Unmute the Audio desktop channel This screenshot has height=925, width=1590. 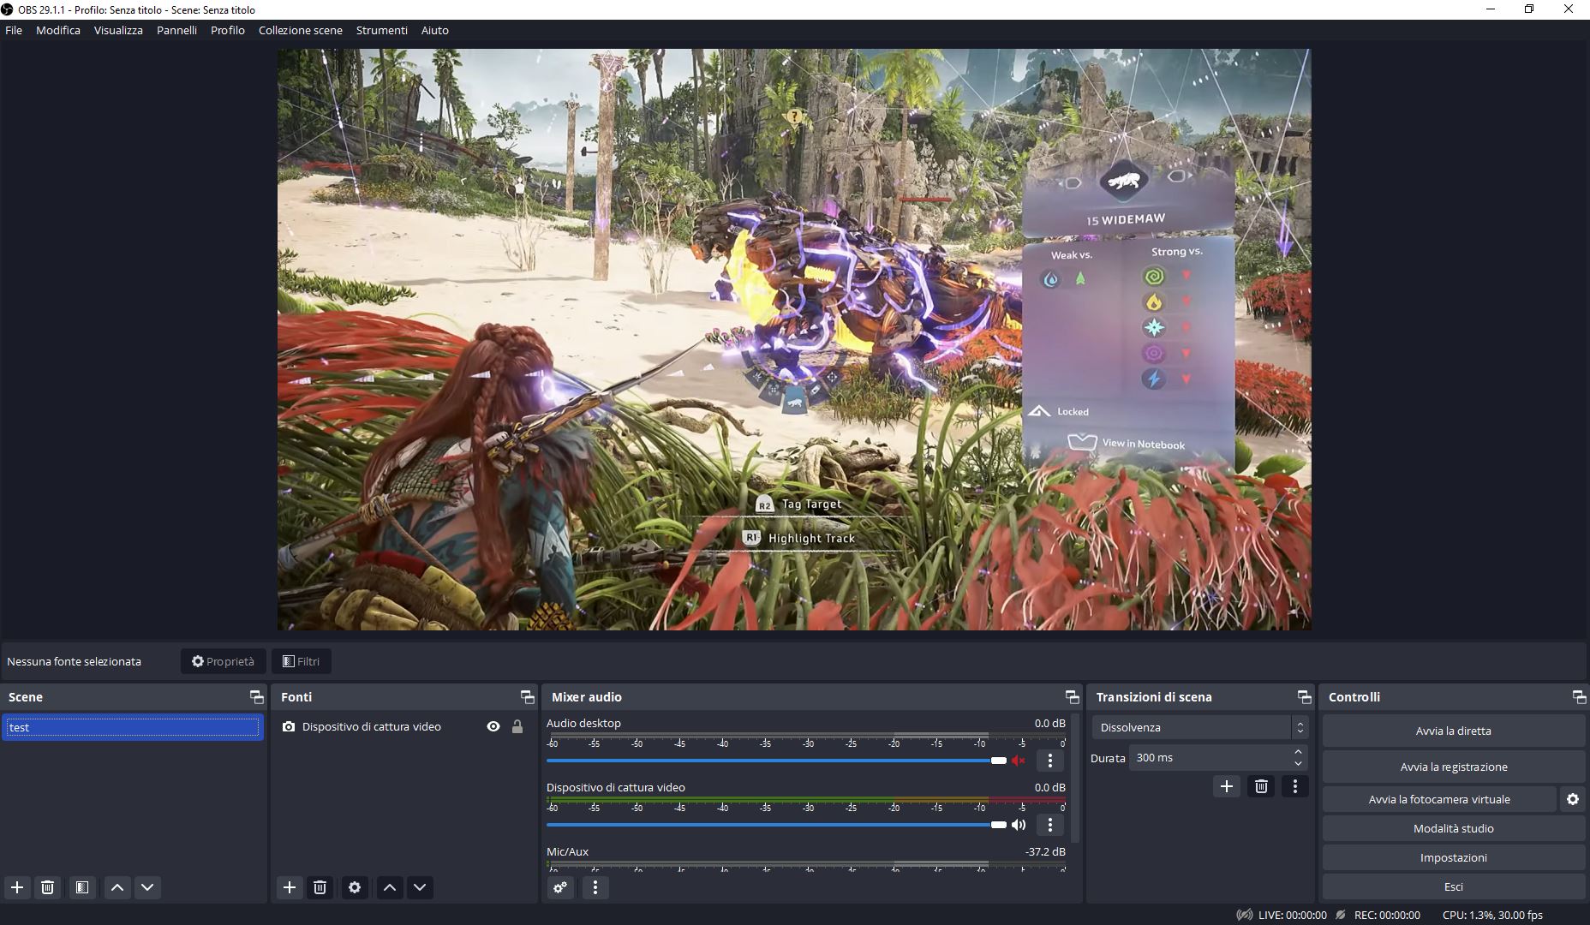tap(1019, 761)
